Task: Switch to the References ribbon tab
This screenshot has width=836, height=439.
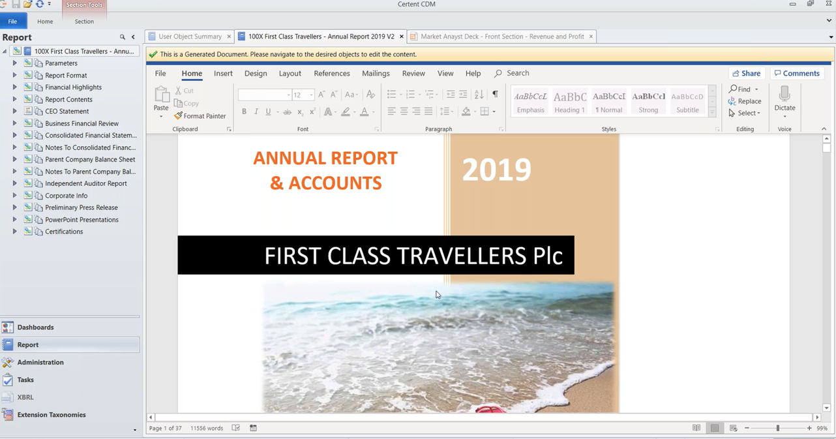Action: click(332, 74)
